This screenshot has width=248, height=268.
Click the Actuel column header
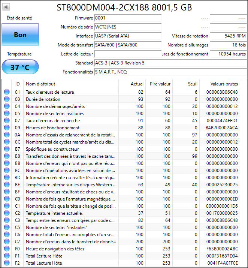pos(132,84)
